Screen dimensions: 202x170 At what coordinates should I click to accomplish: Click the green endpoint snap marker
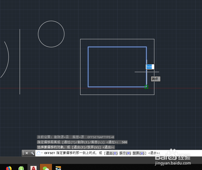tap(146, 87)
